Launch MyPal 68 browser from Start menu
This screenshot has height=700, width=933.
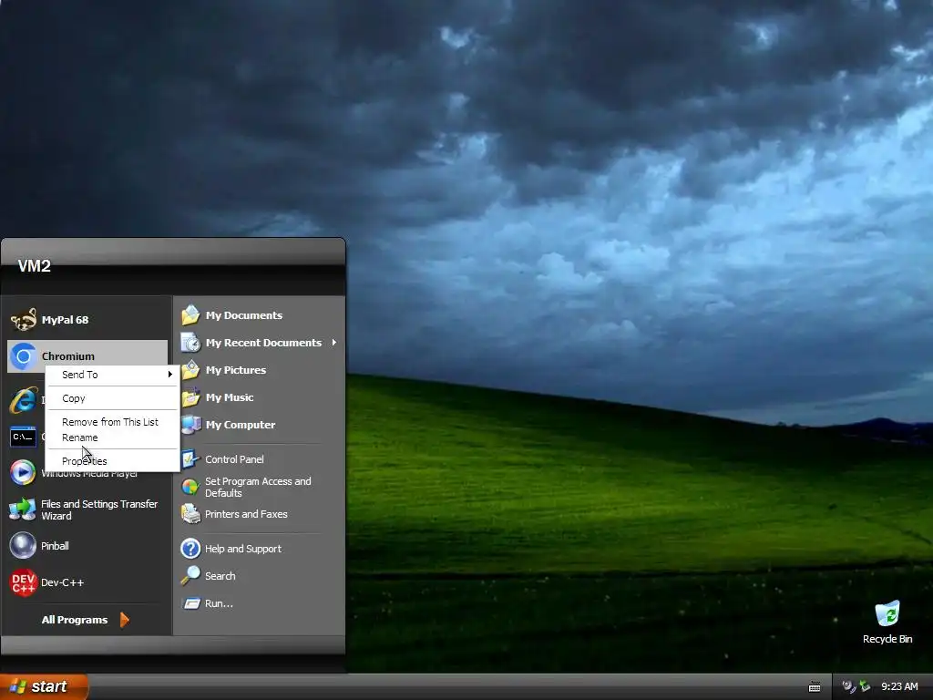coord(87,320)
